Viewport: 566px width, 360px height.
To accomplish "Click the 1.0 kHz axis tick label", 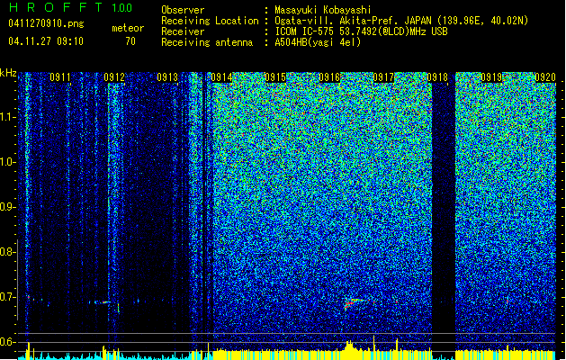I will click(x=7, y=163).
